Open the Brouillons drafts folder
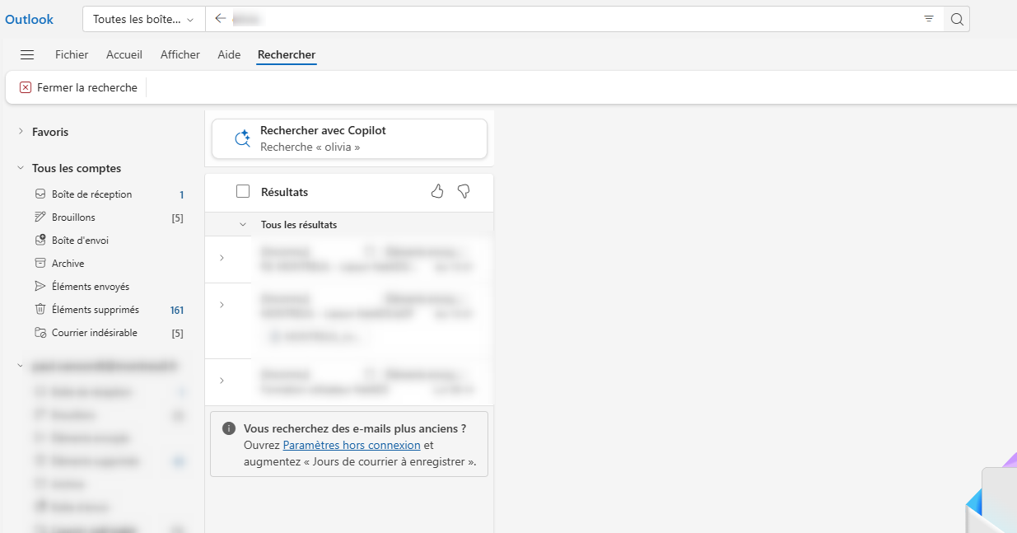The image size is (1017, 533). point(110,217)
